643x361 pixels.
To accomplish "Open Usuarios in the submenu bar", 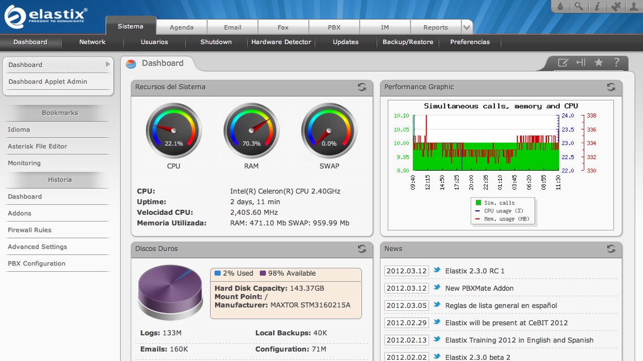I will click(154, 42).
